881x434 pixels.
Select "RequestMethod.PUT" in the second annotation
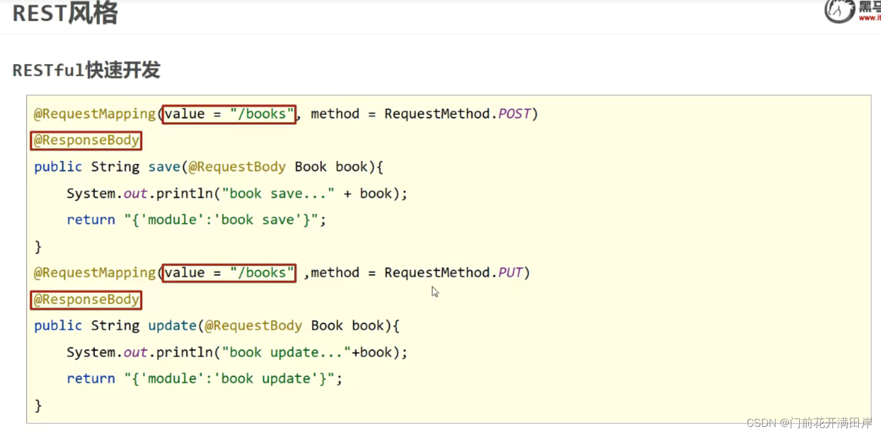click(453, 273)
